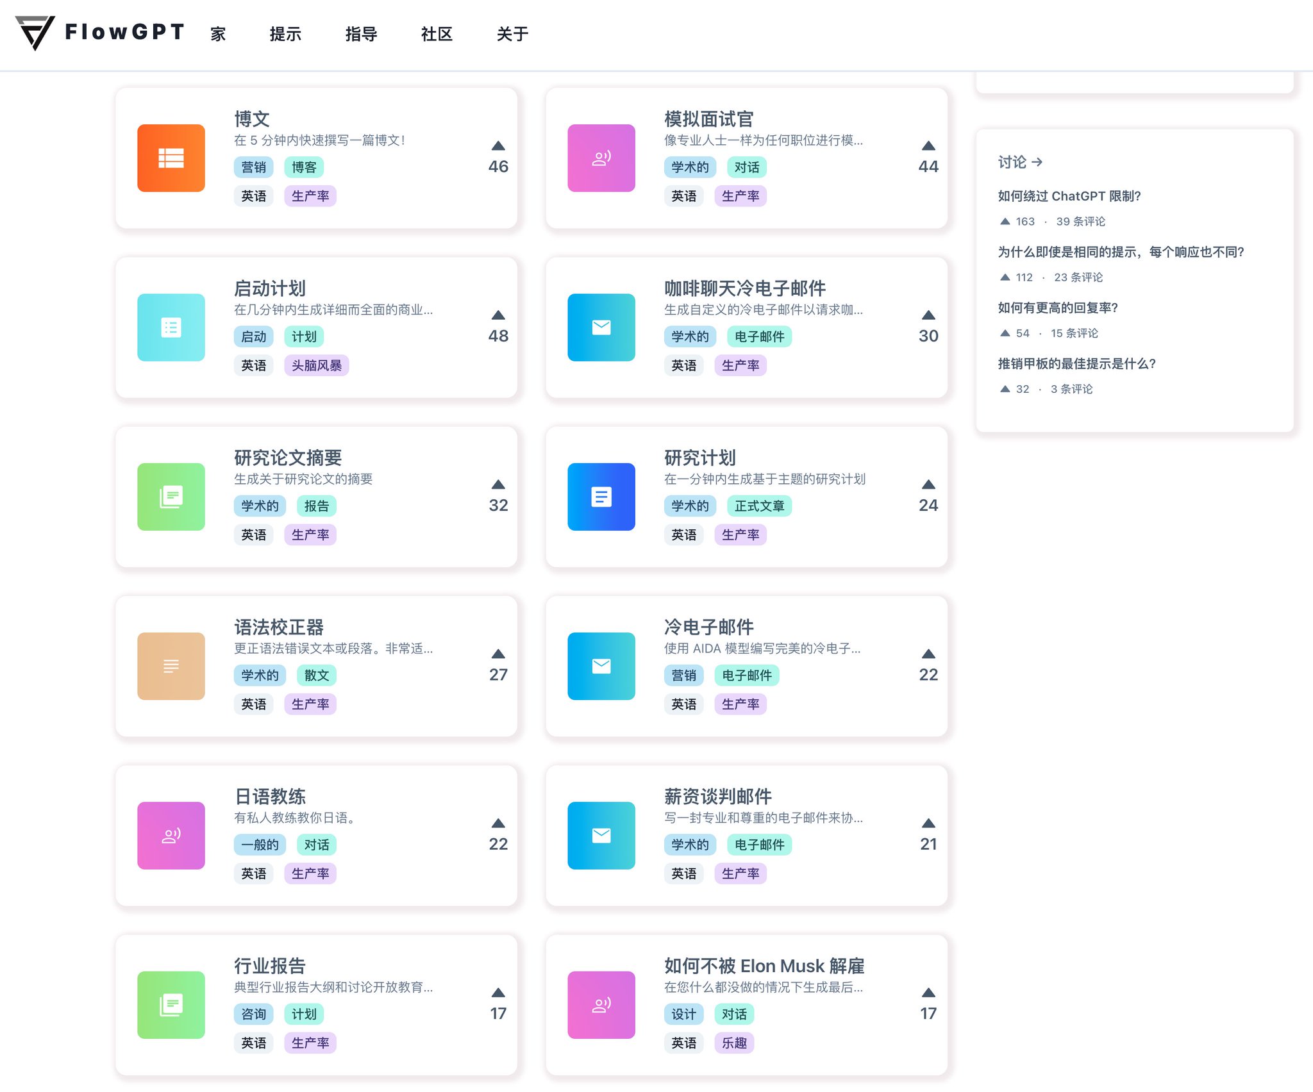Image resolution: width=1313 pixels, height=1092 pixels.
Task: Click the orange 博文 blog card icon
Action: coord(171,158)
